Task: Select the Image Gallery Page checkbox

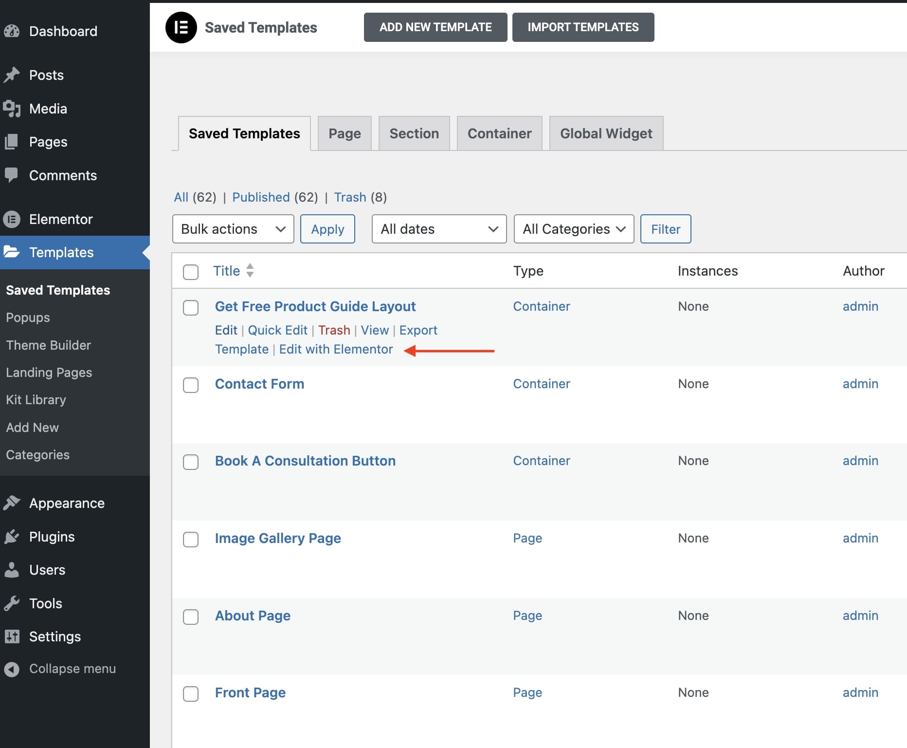Action: (191, 539)
